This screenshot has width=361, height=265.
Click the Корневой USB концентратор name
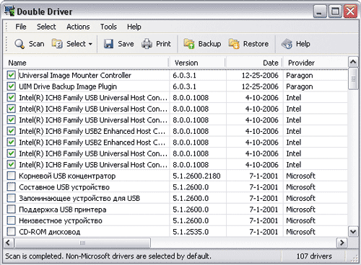tap(67, 176)
